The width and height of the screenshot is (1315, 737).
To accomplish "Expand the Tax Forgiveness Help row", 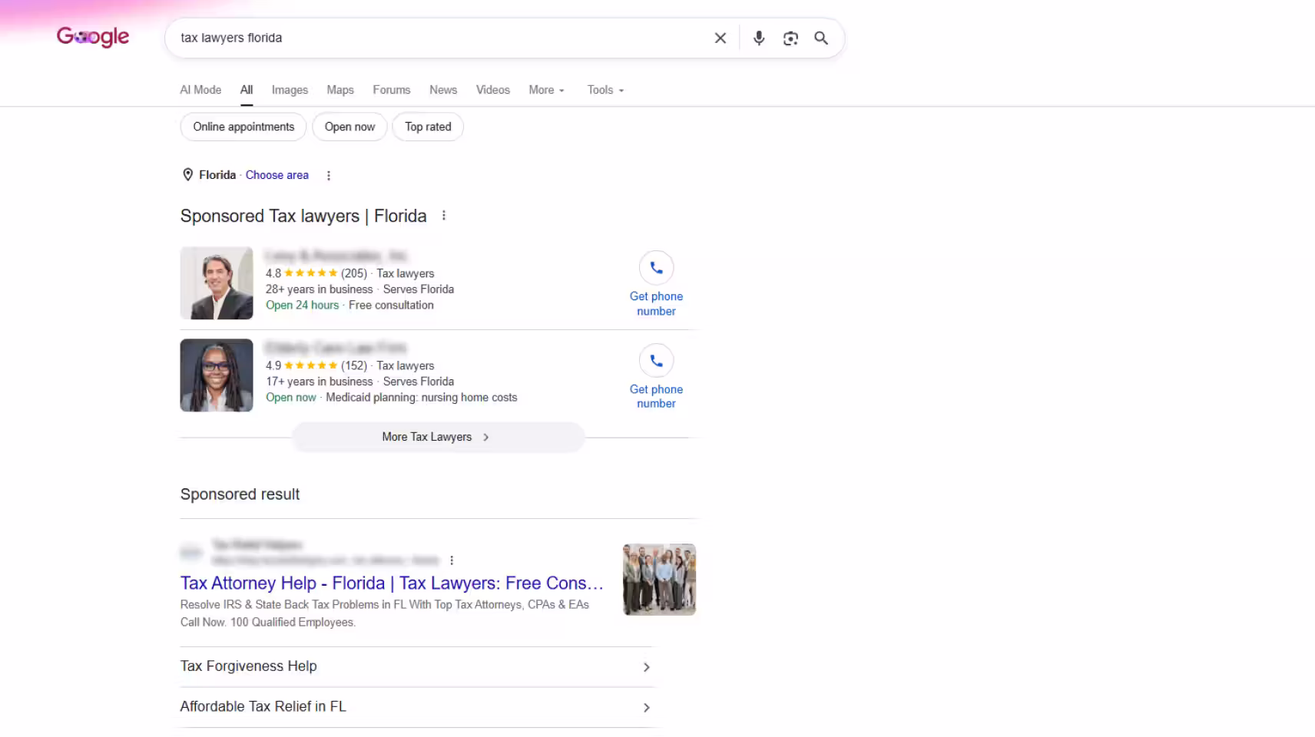I will [x=416, y=666].
